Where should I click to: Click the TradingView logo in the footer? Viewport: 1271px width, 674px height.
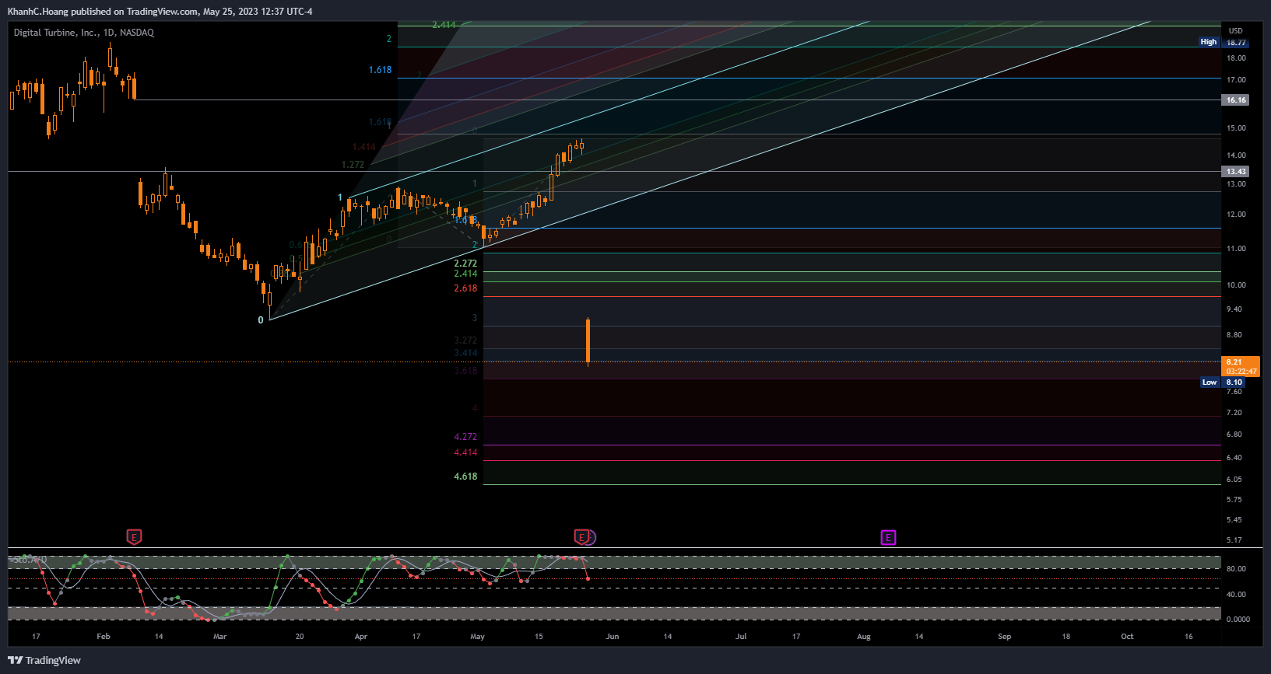pos(44,660)
